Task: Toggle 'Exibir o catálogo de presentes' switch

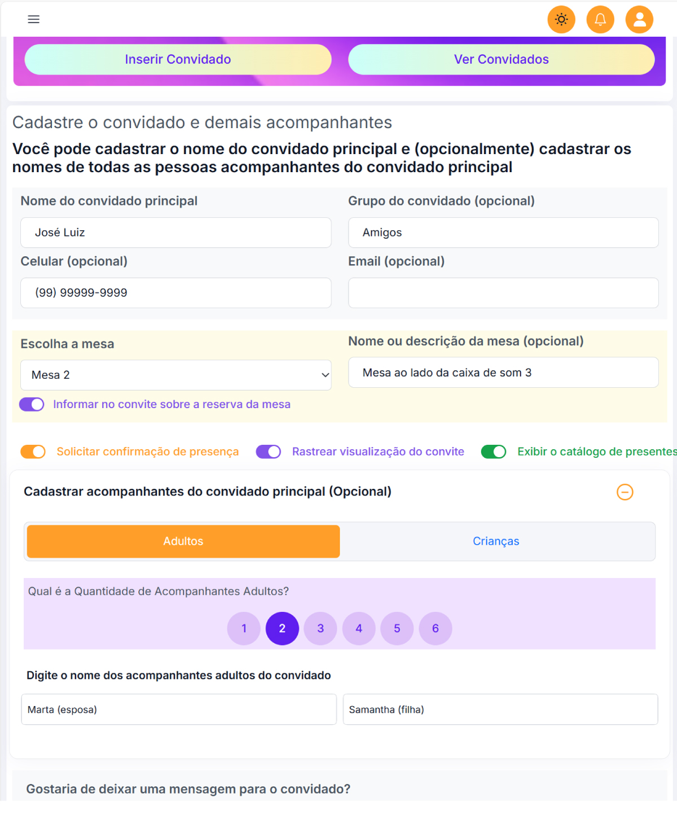Action: click(x=494, y=452)
